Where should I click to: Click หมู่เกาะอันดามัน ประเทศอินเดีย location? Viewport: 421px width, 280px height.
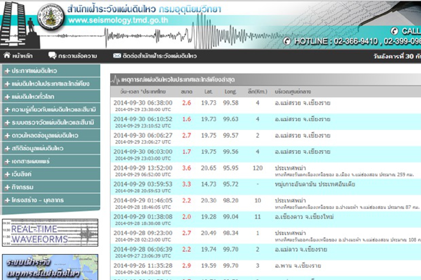[315, 184]
